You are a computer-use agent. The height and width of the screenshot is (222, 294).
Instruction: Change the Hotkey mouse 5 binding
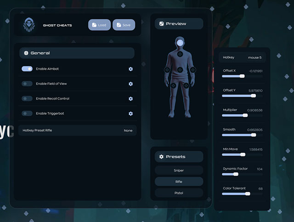point(254,58)
